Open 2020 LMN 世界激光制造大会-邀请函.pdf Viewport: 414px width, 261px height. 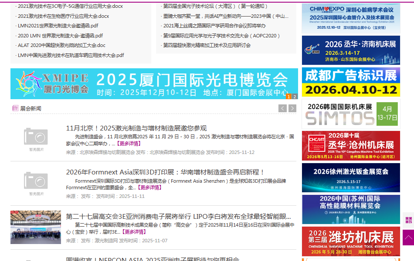pyautogui.click(x=61, y=36)
